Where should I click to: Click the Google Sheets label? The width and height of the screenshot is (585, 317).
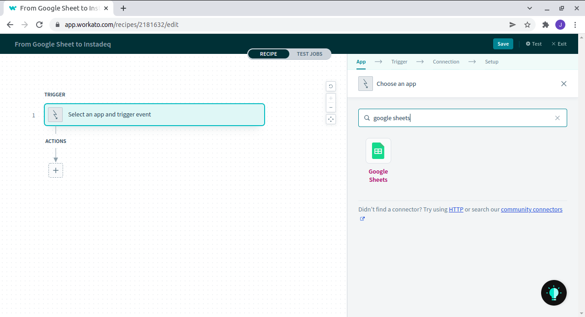tap(378, 176)
